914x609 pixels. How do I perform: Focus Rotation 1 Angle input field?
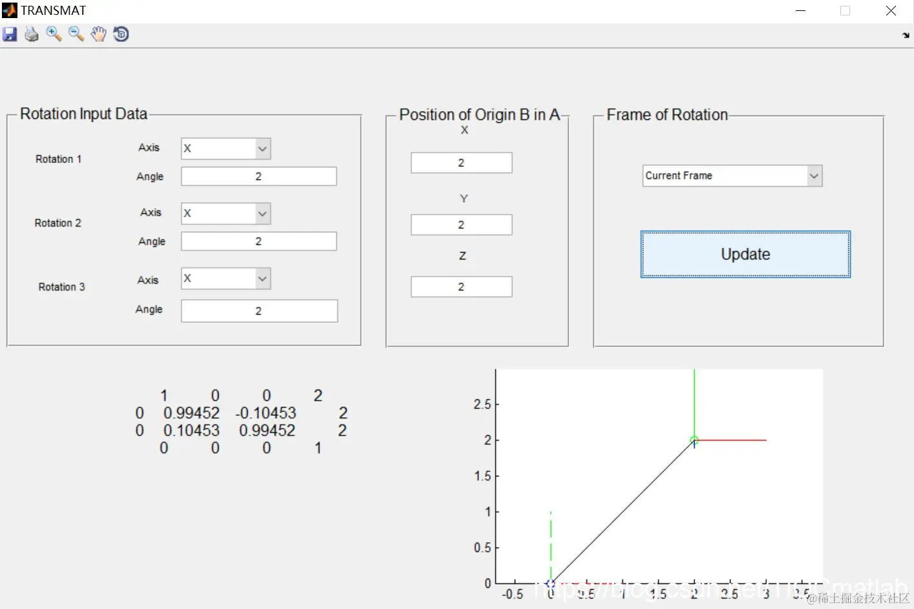[259, 176]
